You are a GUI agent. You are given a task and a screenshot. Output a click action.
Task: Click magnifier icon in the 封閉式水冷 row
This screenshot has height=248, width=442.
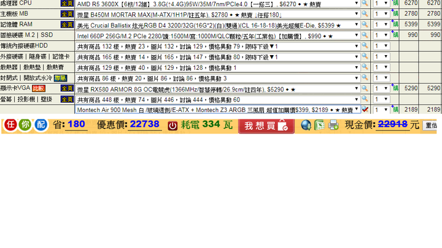pos(365,78)
